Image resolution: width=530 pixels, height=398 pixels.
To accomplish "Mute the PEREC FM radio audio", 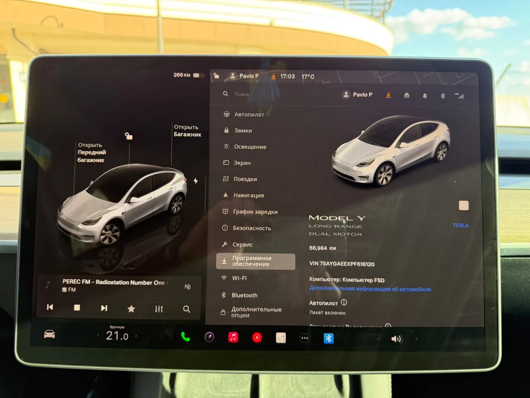I will point(187,286).
